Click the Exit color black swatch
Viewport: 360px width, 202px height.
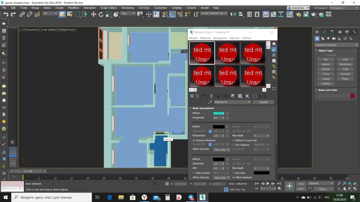pos(262,173)
